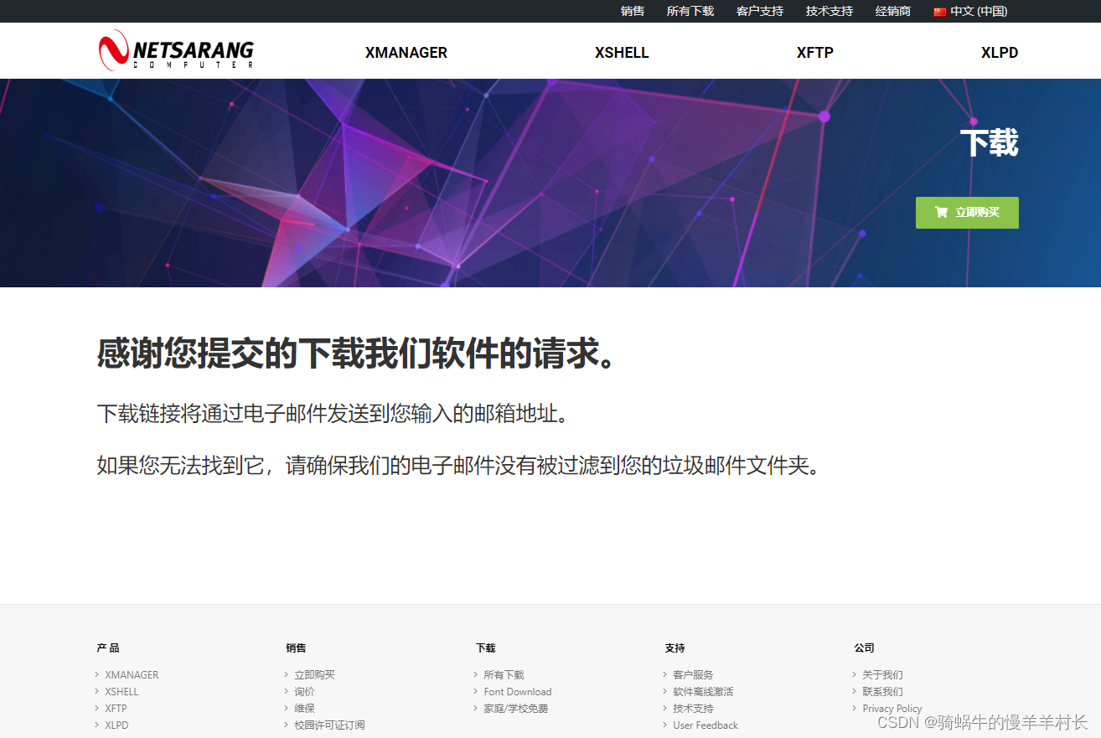Click the NetSarang Computer logo
This screenshot has height=738, width=1101.
pos(175,50)
